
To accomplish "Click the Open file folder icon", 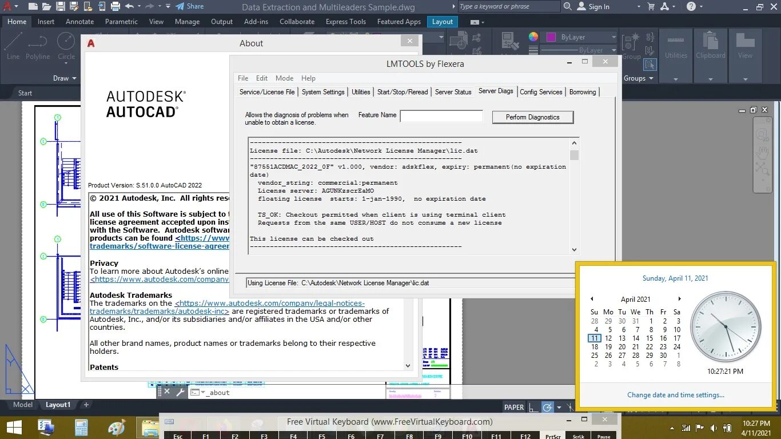I will tap(47, 6).
